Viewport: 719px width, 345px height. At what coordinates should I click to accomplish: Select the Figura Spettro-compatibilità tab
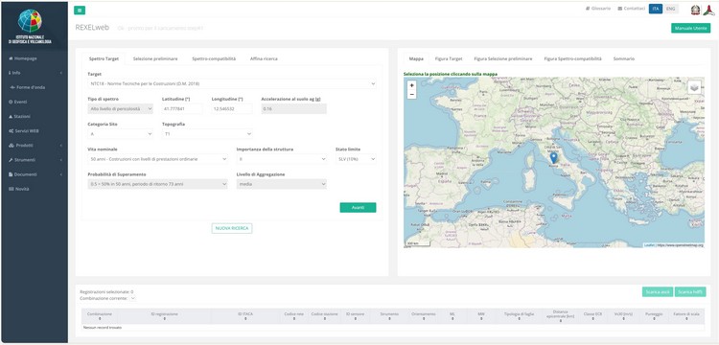pyautogui.click(x=572, y=59)
